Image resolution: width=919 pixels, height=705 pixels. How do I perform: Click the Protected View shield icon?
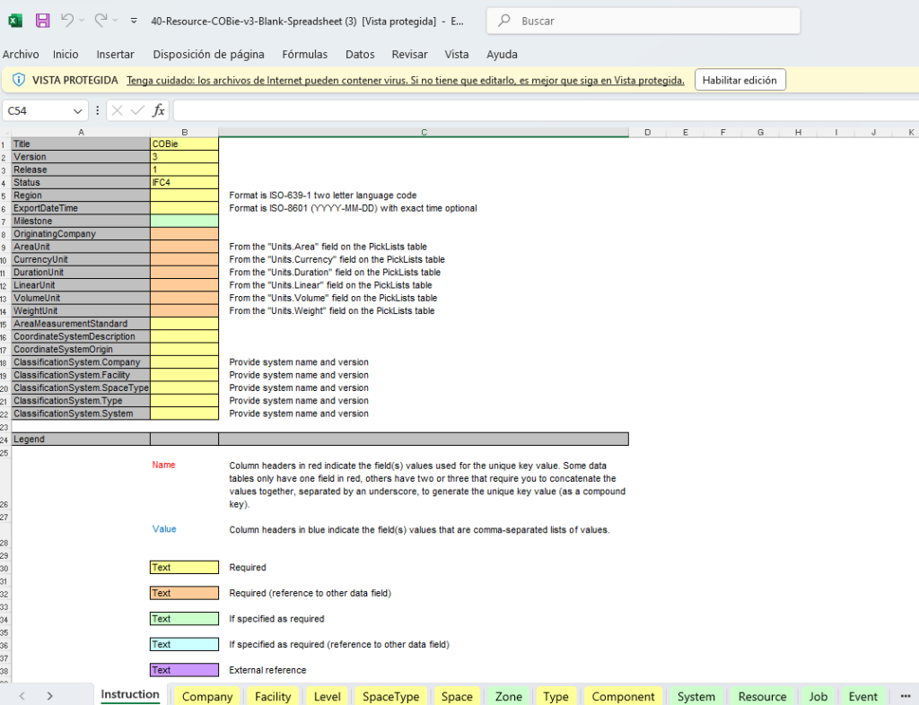tap(18, 80)
